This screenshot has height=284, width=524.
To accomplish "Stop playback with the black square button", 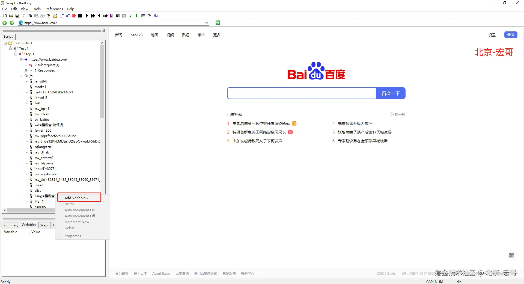I will [80, 16].
